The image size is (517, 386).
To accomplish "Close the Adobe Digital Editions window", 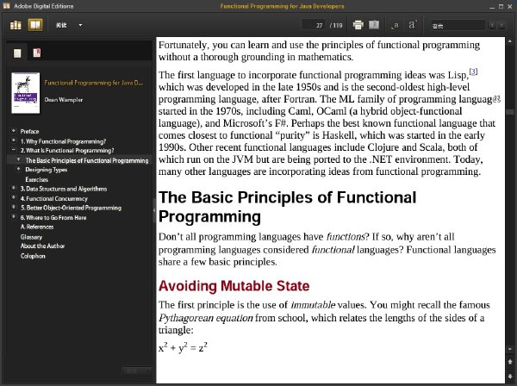I will (x=510, y=6).
